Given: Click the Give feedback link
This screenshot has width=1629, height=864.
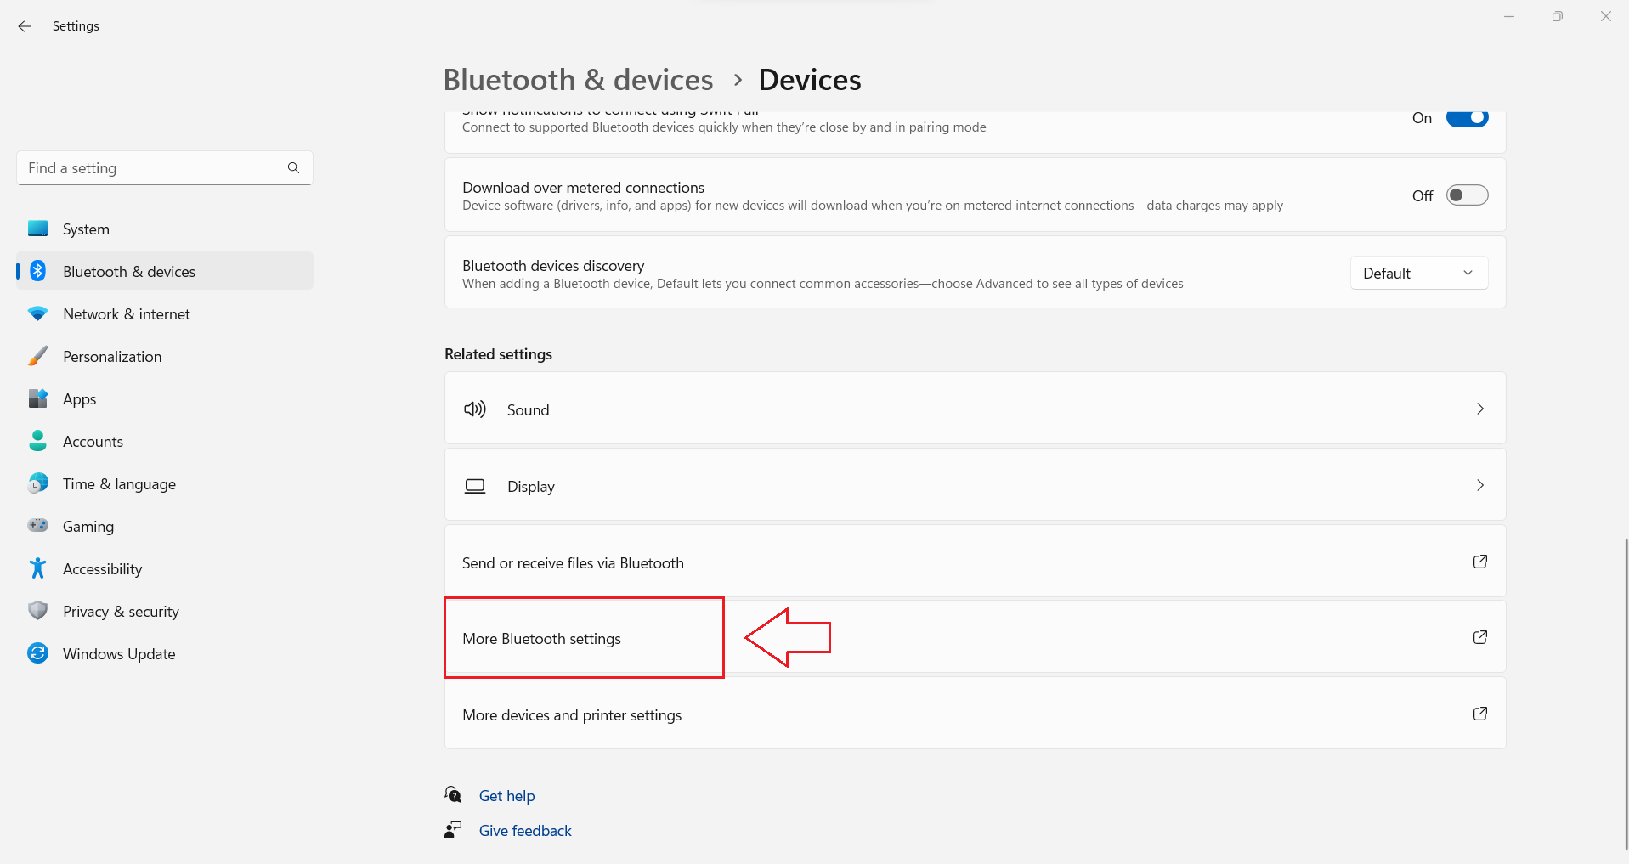Looking at the screenshot, I should coord(524,830).
